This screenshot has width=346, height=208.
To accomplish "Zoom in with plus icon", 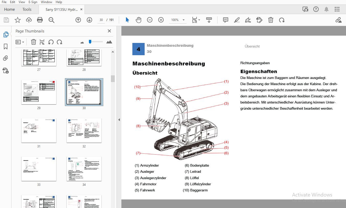I will click(161, 20).
